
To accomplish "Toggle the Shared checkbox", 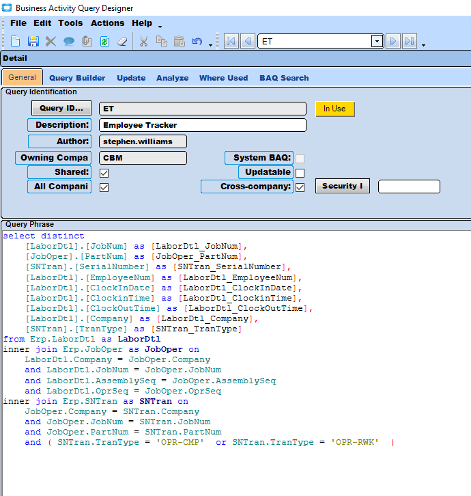I will click(x=104, y=173).
